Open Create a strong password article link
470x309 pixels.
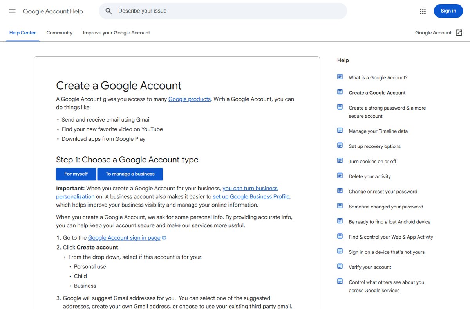pos(387,112)
